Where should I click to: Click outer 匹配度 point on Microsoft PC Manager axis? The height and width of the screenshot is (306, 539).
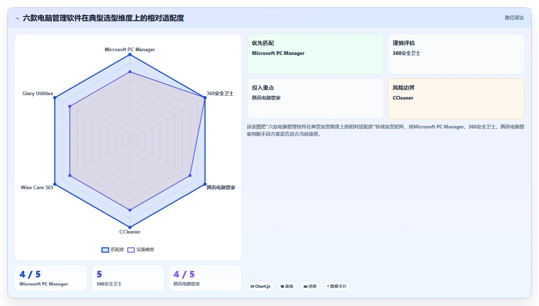point(130,55)
